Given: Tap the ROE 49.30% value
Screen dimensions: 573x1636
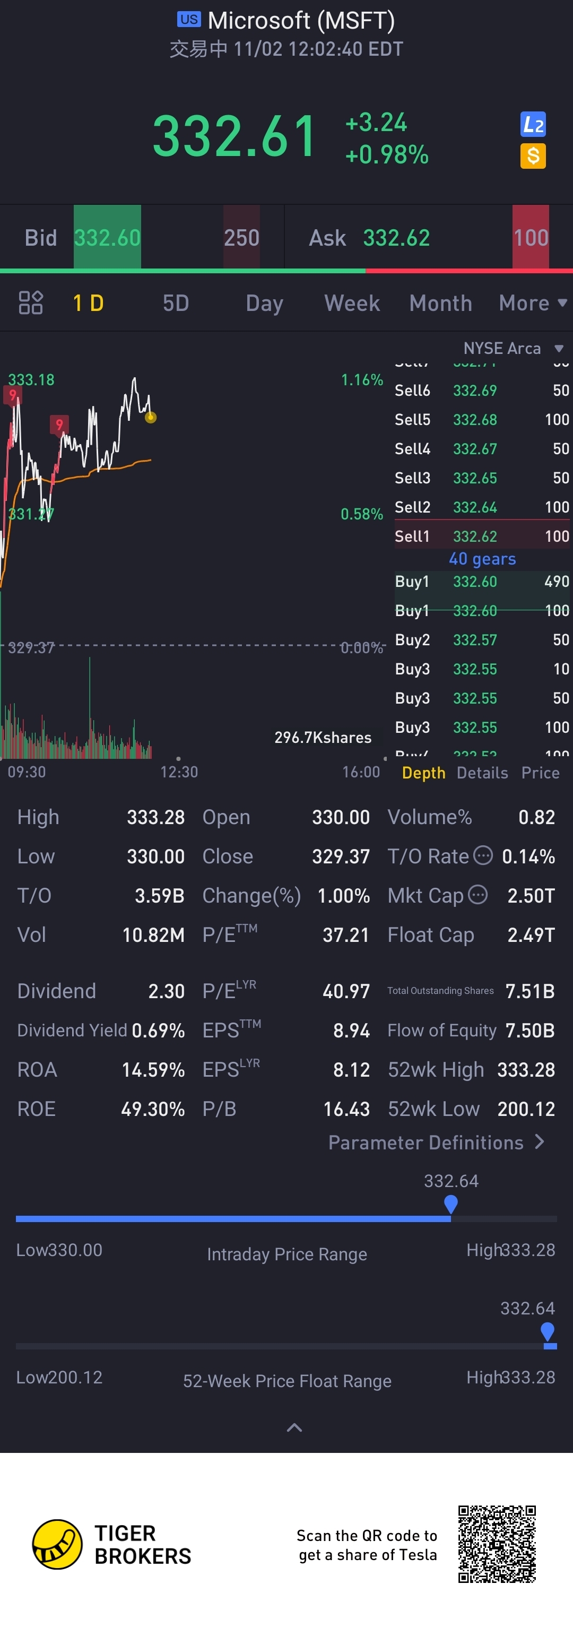Looking at the screenshot, I should click(x=153, y=1109).
